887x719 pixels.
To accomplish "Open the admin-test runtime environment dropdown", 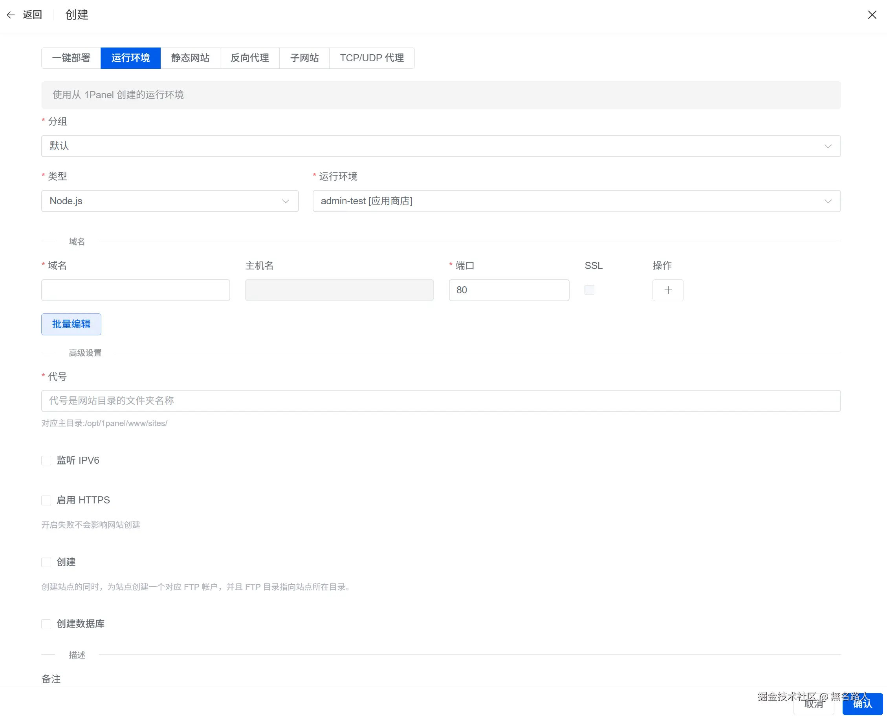I will [576, 201].
